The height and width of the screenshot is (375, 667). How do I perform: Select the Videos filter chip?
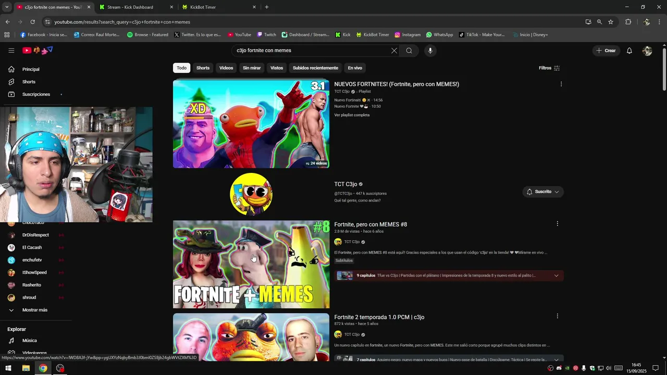tap(226, 68)
